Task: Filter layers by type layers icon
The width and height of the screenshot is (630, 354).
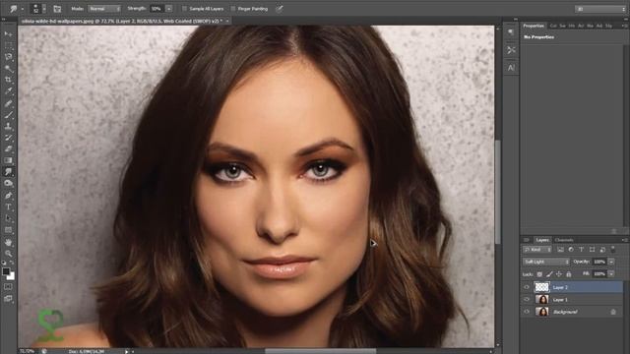Action: coord(581,249)
